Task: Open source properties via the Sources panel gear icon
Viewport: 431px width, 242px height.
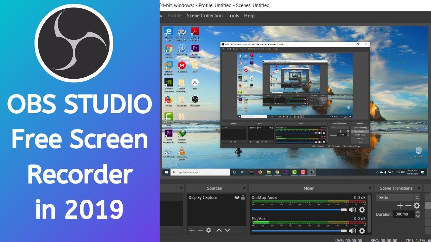Action: (x=208, y=230)
